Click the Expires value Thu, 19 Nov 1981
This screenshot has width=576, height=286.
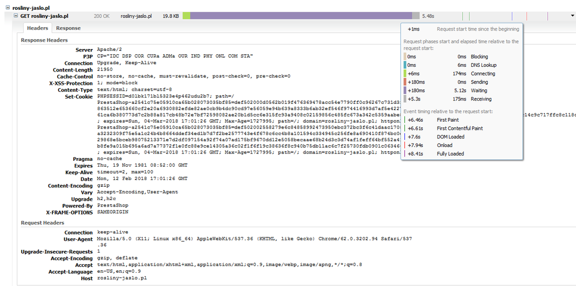coord(142,165)
